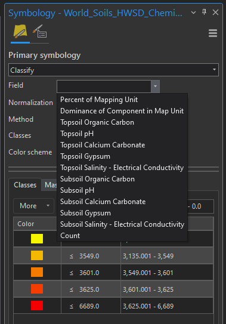The width and height of the screenshot is (226, 324).
Task: Click upper value 3549.0 cell
Action: [91, 256]
